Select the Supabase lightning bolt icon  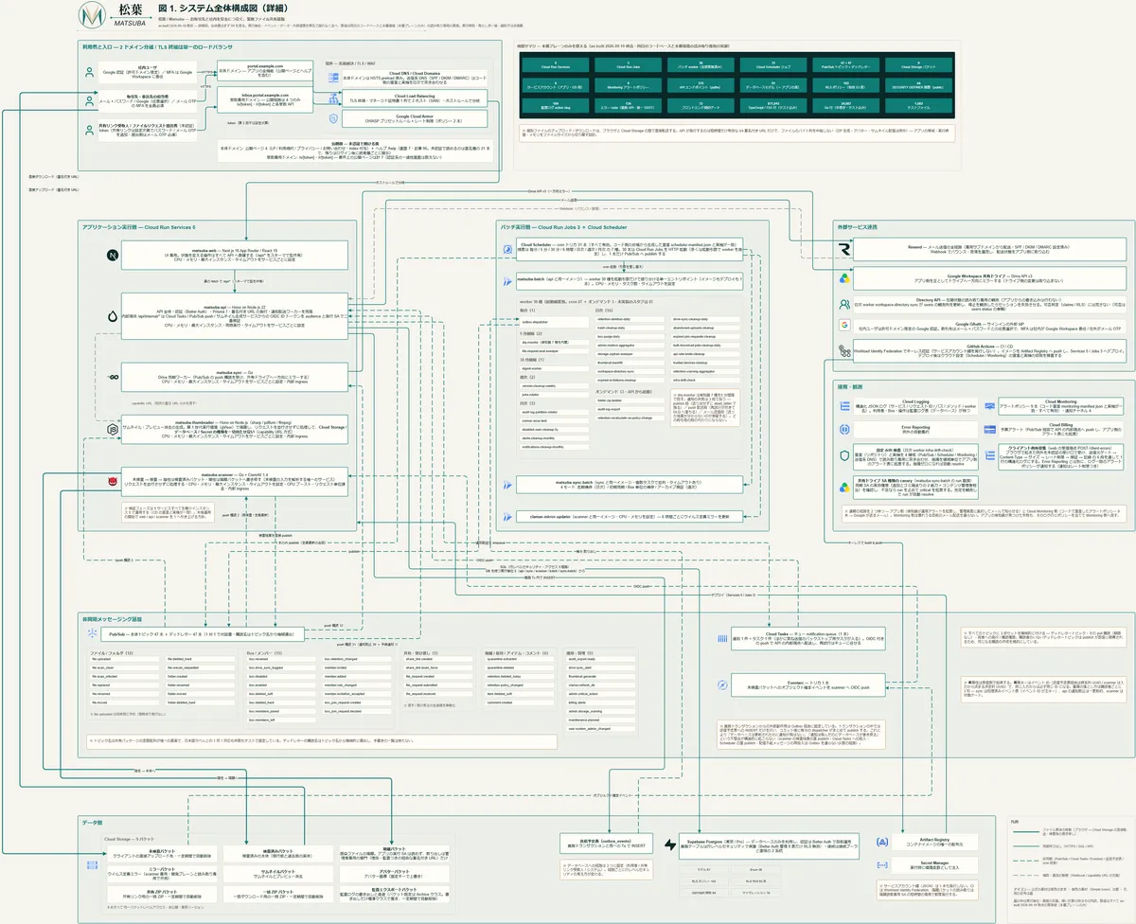670,844
